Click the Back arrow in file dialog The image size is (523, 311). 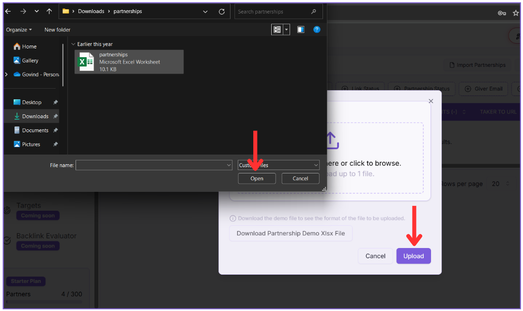[x=8, y=11]
